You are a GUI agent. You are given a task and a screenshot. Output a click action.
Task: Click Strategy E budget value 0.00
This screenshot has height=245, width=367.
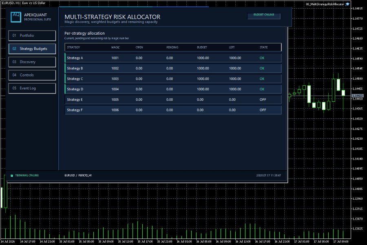200,100
